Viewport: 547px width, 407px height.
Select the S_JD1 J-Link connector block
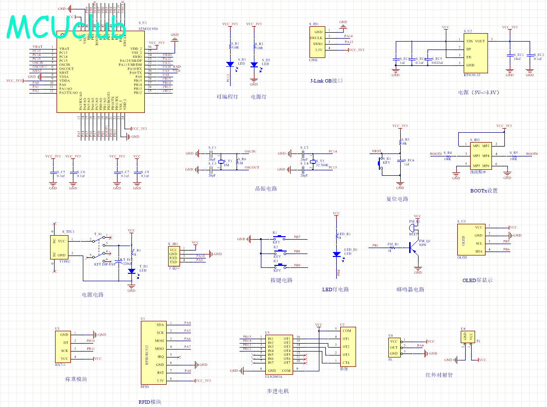[317, 42]
